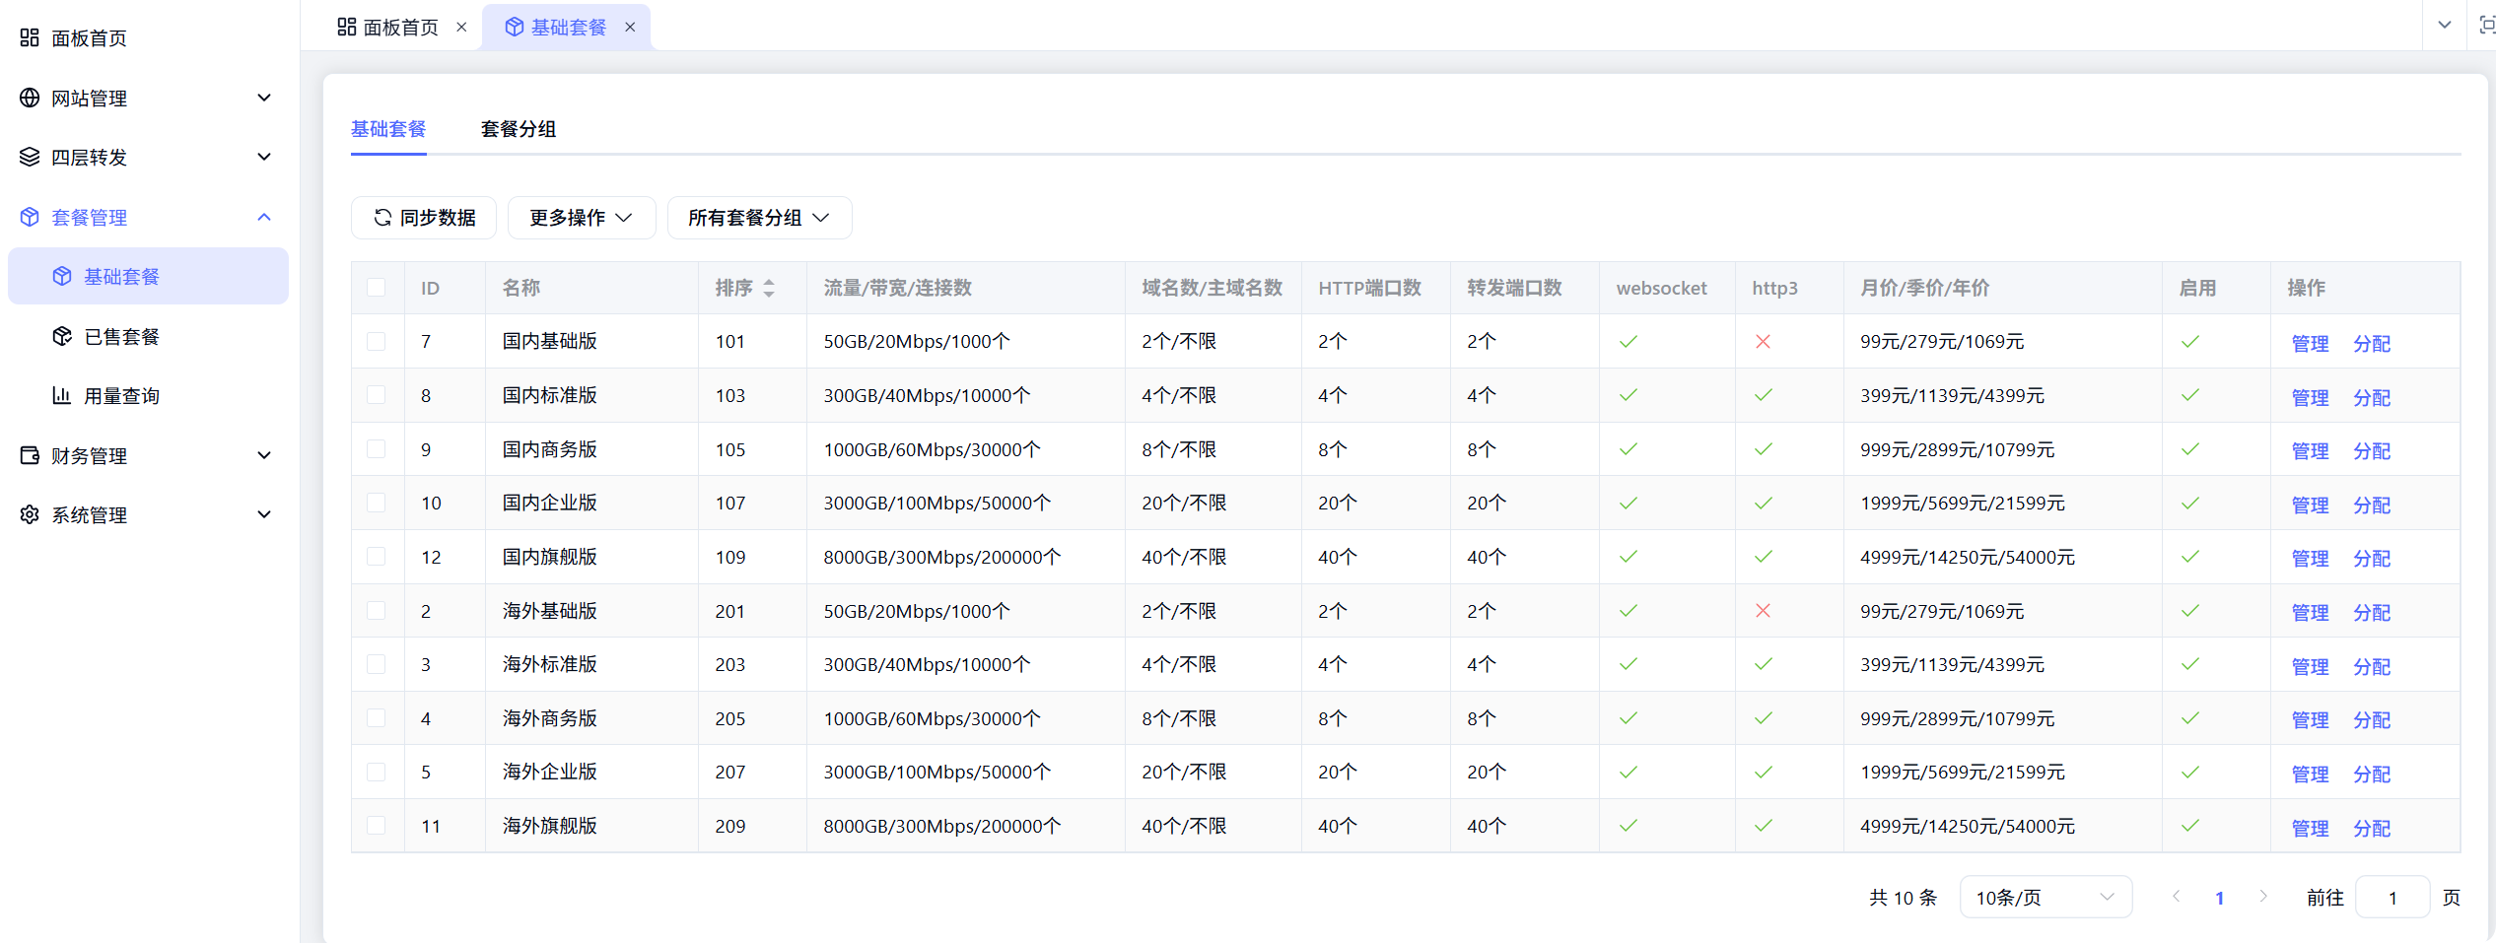This screenshot has width=2496, height=943.
Task: Click the sort arrows in 排序 column header
Action: 769,288
